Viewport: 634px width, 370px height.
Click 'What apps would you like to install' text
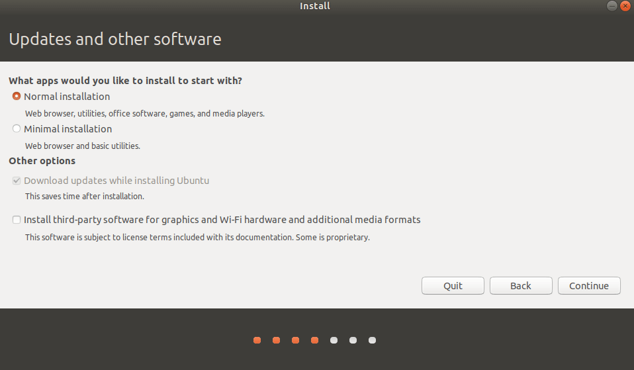pyautogui.click(x=125, y=81)
